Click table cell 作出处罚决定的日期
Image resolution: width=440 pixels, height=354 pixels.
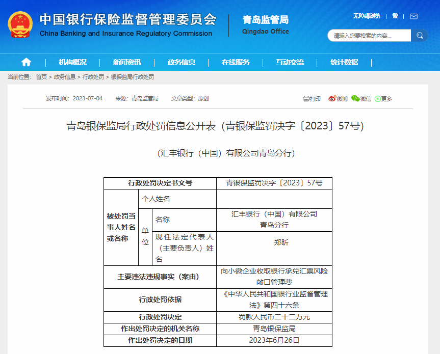point(160,341)
